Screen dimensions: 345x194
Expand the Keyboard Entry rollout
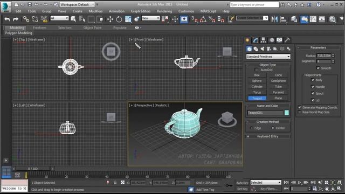267,136
